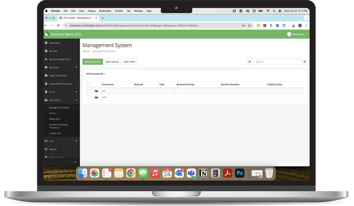This screenshot has width=354, height=206.
Task: Switch to grid view icon
Action: (249, 62)
